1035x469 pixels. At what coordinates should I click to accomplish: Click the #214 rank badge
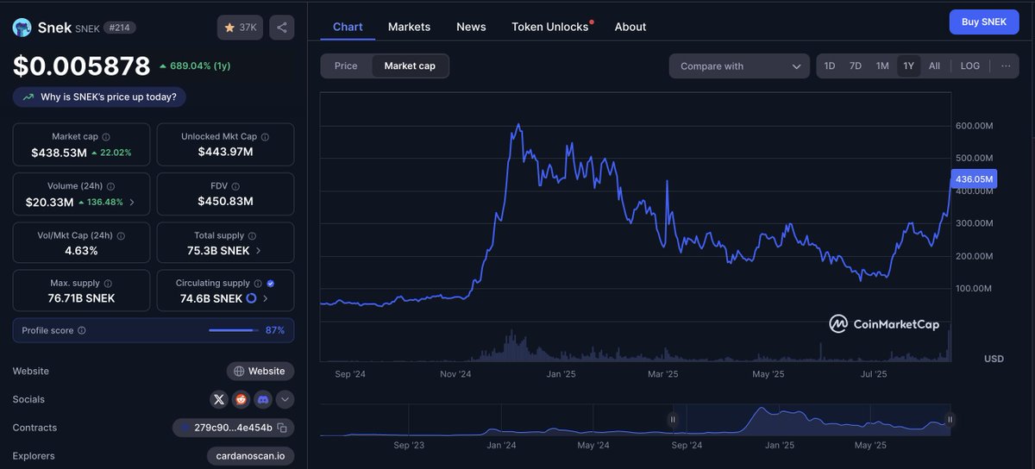(120, 28)
